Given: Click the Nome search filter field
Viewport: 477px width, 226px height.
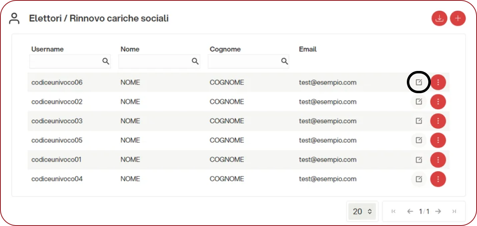Looking at the screenshot, I should tap(154, 61).
